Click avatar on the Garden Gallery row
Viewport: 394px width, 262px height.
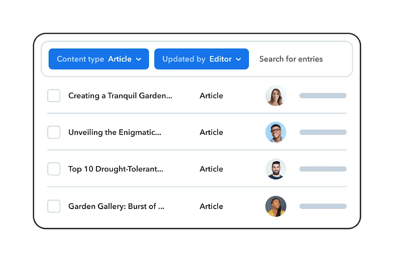point(276,206)
